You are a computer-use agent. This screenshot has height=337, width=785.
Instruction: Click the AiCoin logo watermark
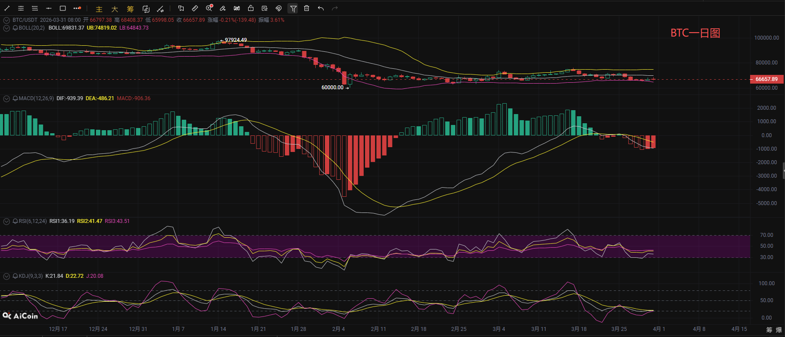[20, 316]
